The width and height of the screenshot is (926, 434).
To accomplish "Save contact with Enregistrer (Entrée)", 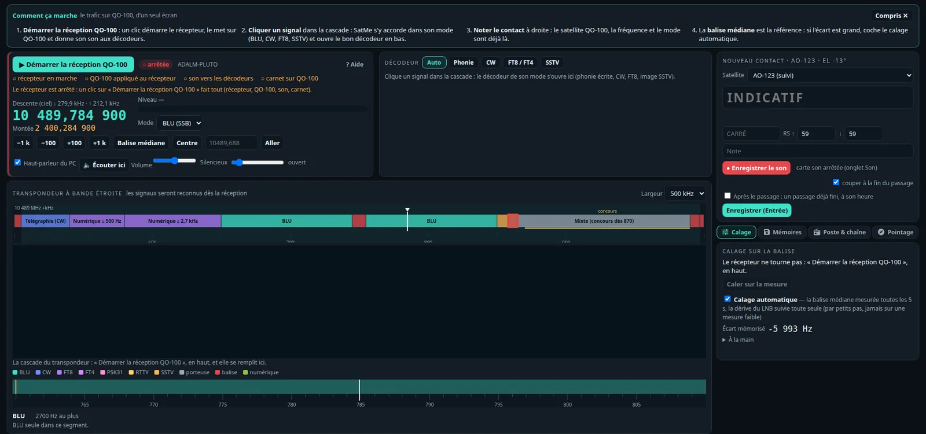I will 756,211.
